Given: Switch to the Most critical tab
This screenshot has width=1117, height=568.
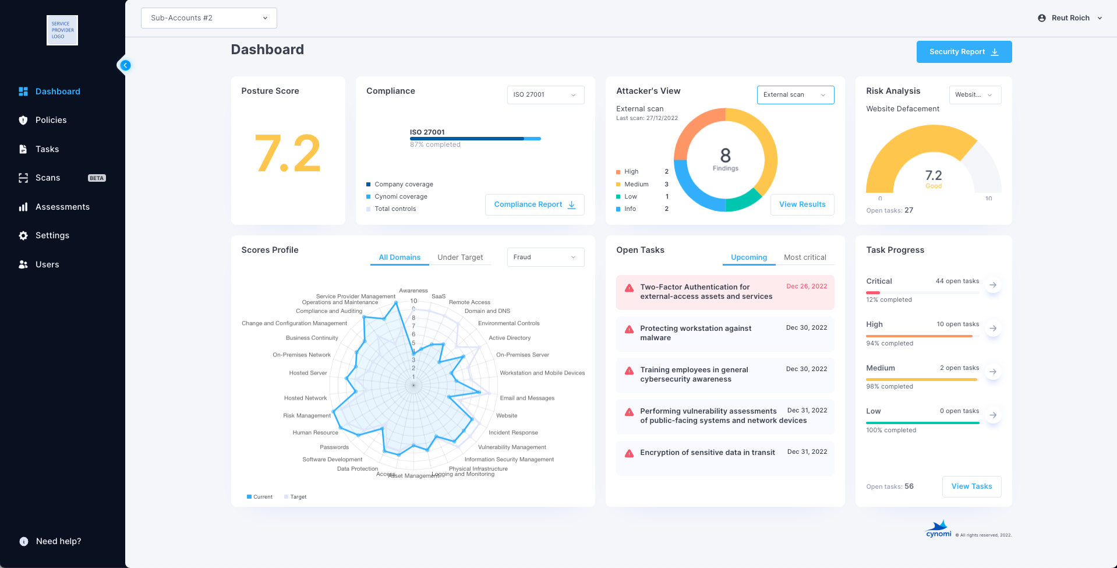Looking at the screenshot, I should 805,257.
